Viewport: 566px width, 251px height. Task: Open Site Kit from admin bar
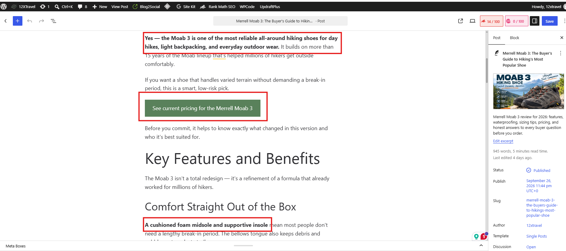[x=186, y=7]
